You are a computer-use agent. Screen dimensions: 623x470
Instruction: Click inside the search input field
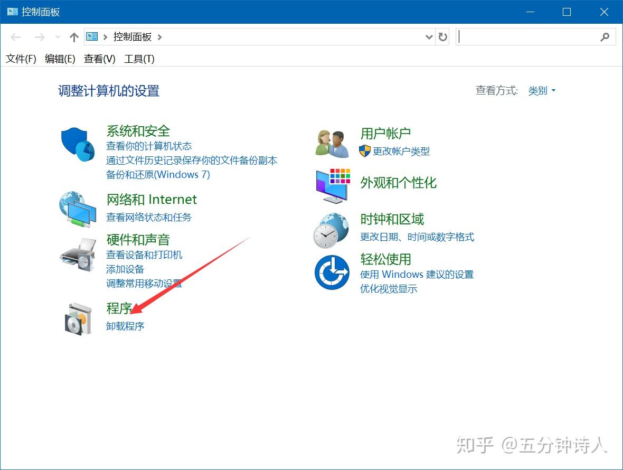coord(528,37)
